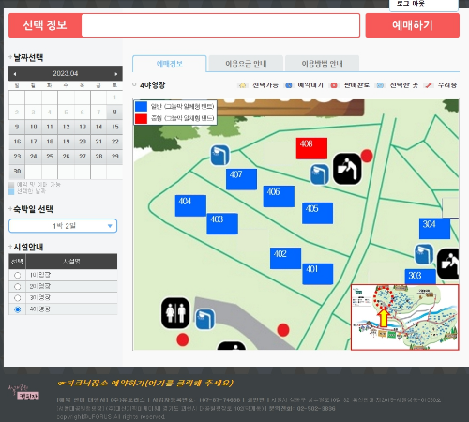This screenshot has width=469, height=422.
Task: Pick April 25 in calendar
Action: click(x=50, y=157)
